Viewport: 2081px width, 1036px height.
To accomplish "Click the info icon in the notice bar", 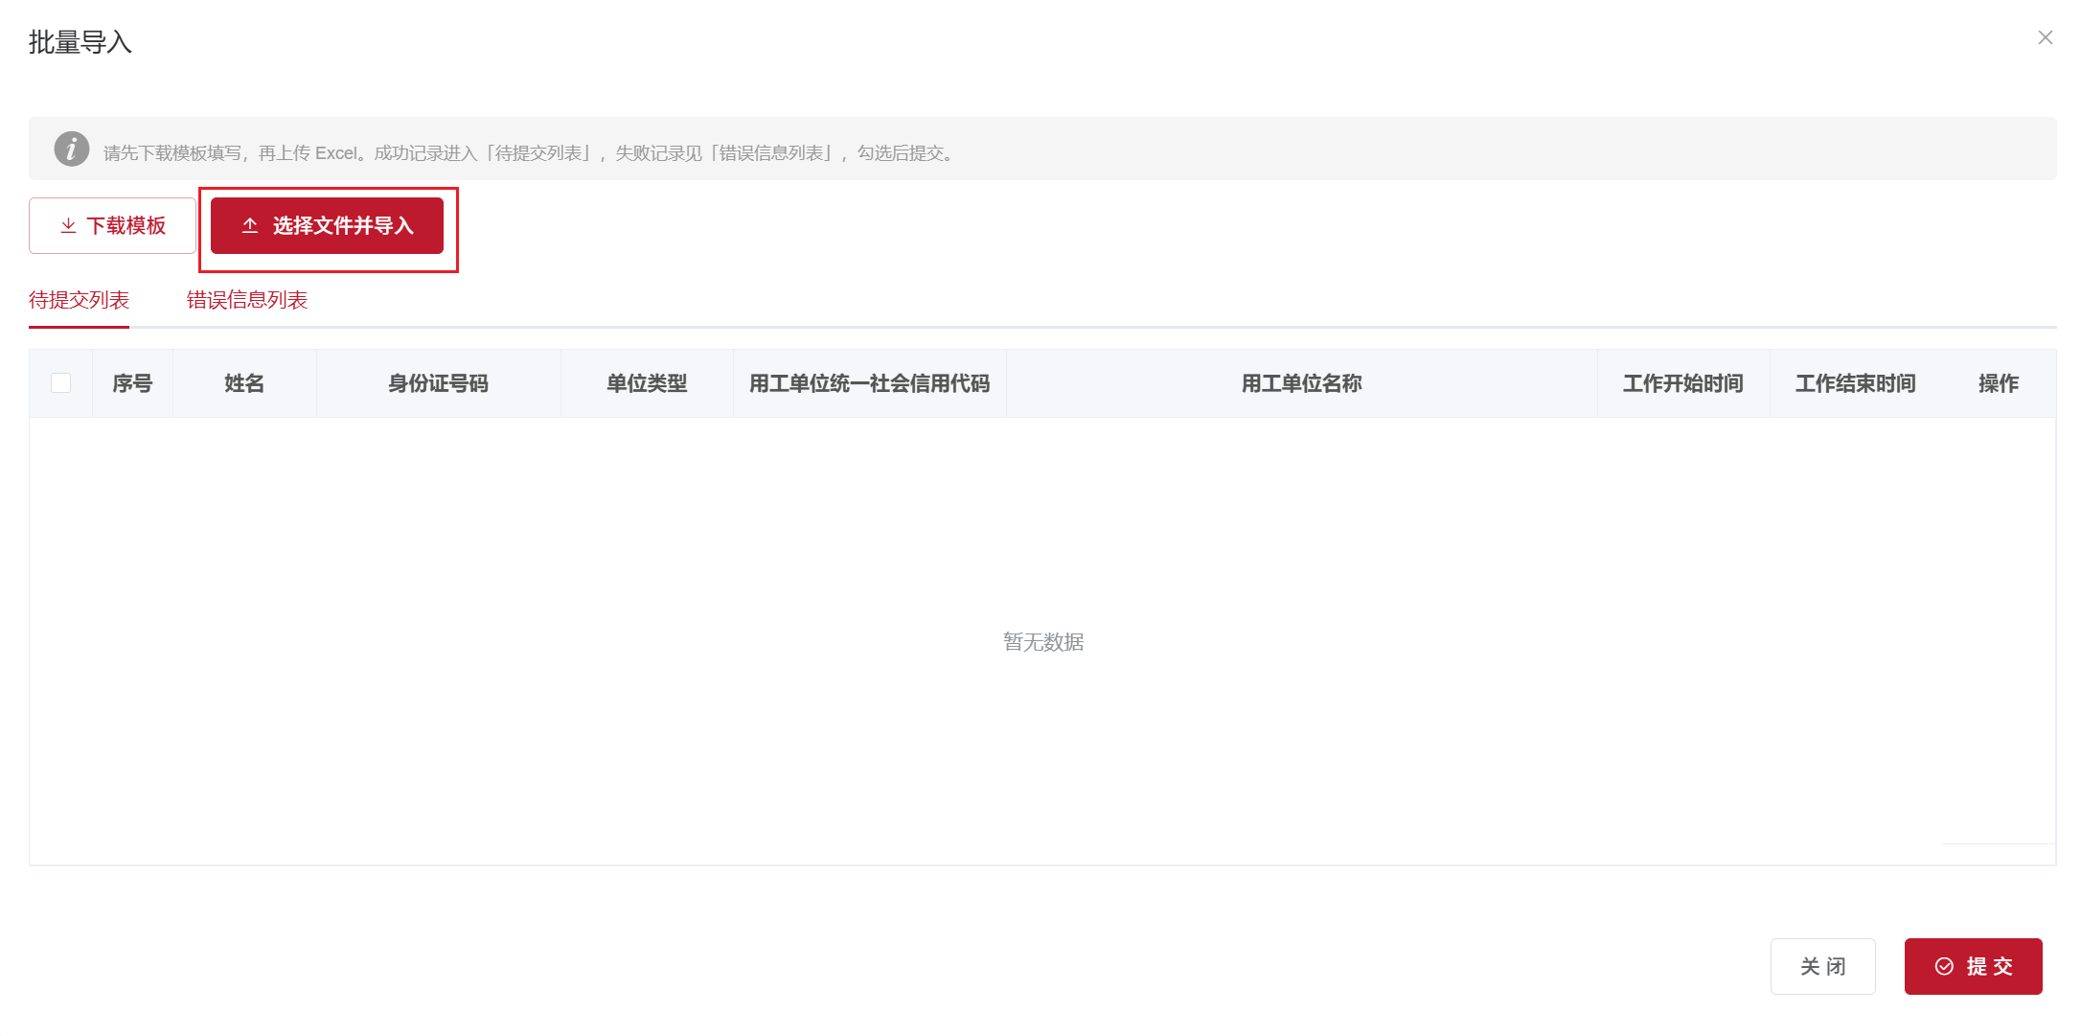I will pos(72,150).
